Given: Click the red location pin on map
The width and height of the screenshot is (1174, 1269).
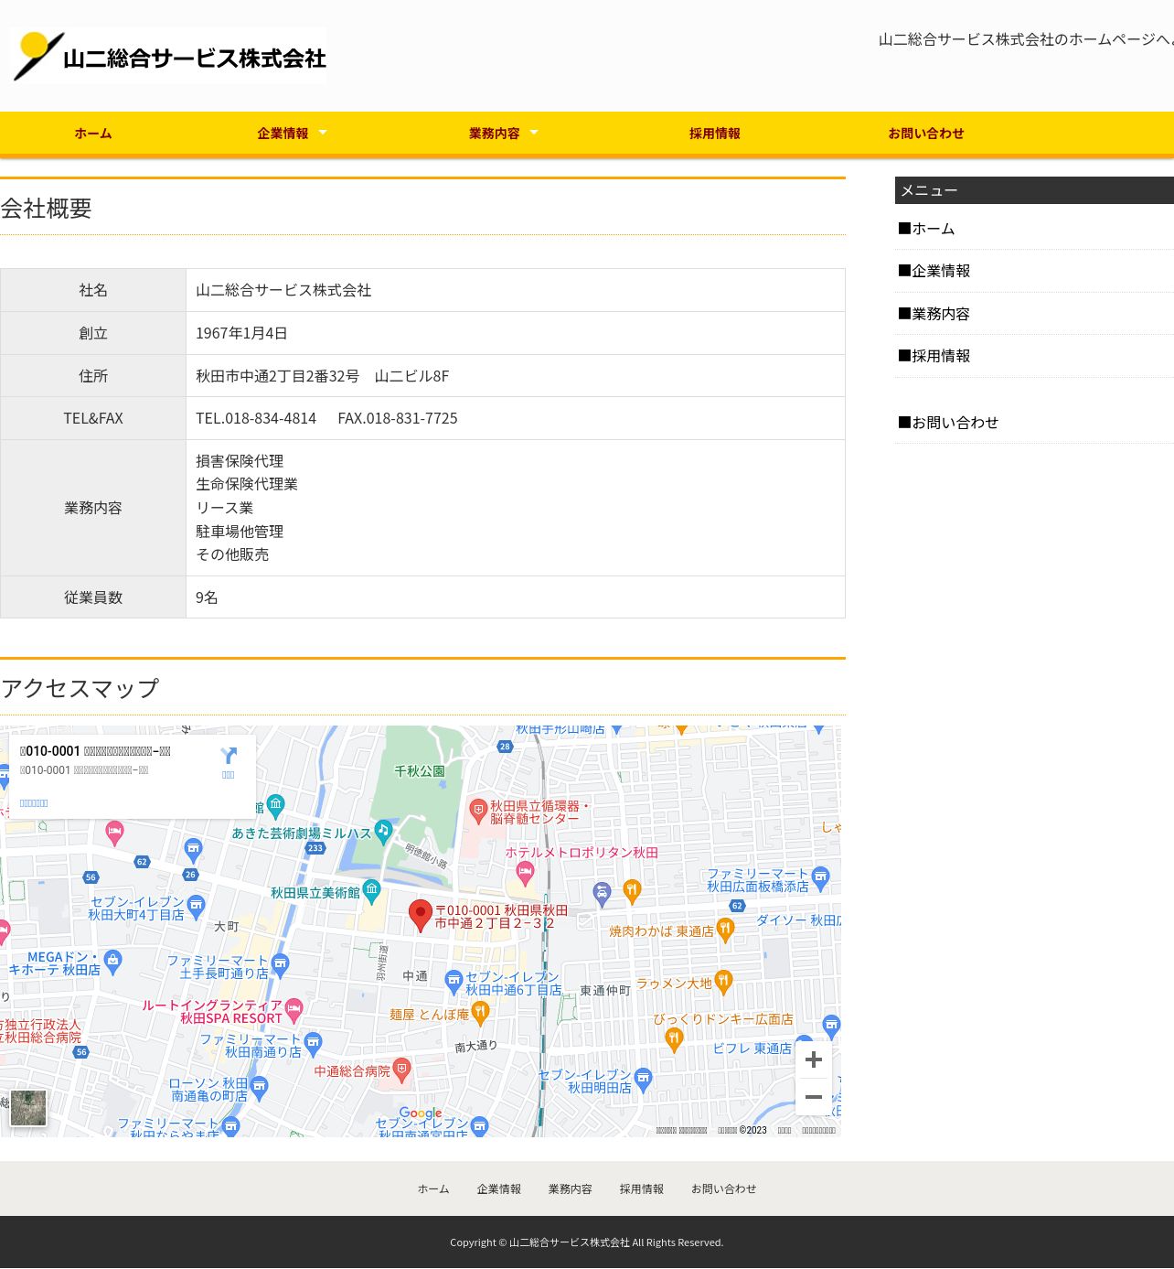Looking at the screenshot, I should click(x=420, y=914).
